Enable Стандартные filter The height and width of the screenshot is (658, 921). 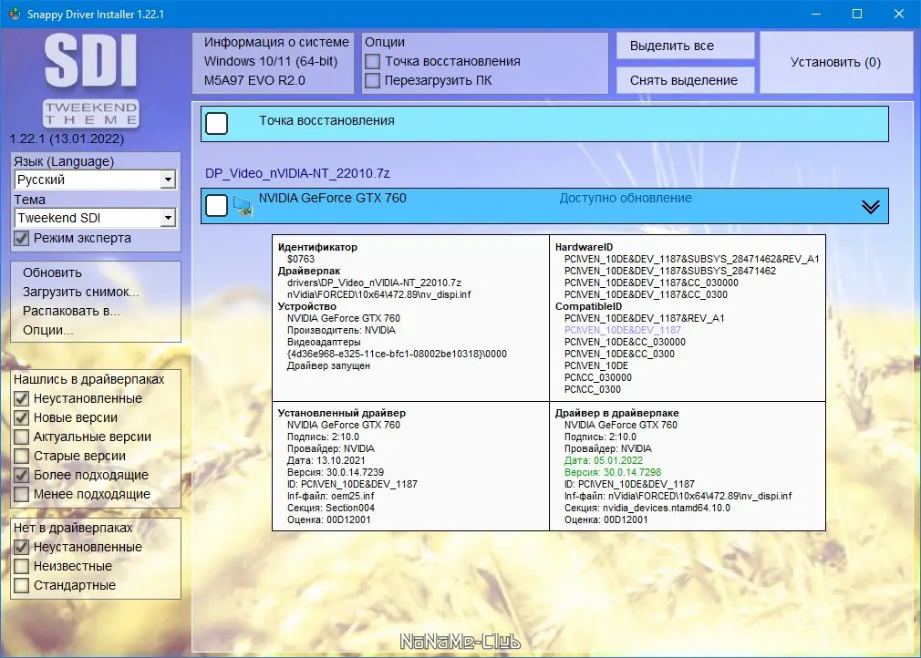point(22,585)
